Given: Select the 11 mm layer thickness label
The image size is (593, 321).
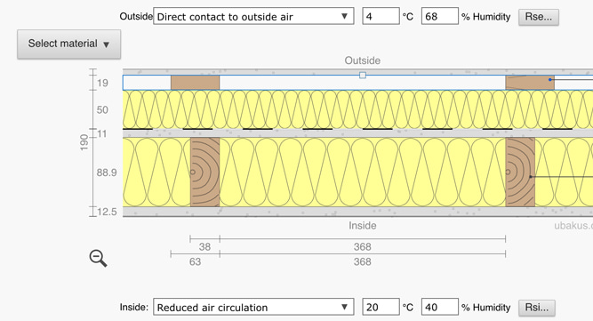Looking at the screenshot, I should click(x=102, y=134).
